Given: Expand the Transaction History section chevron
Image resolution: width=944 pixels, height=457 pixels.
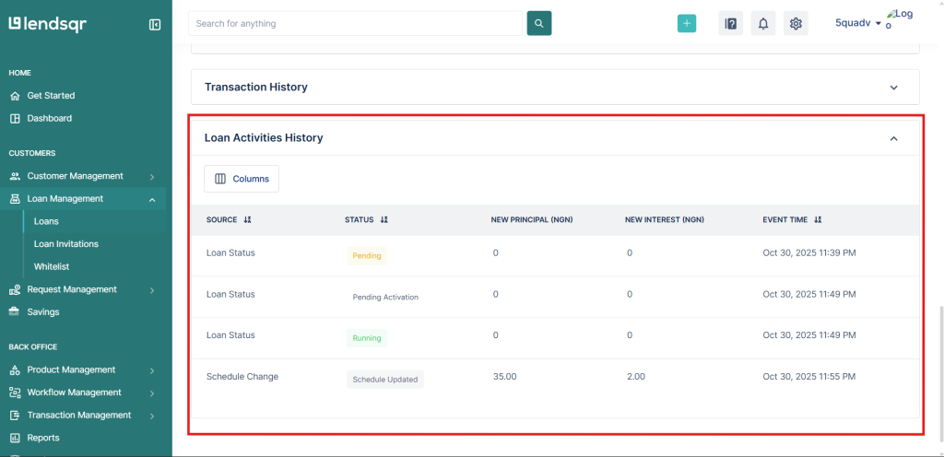Looking at the screenshot, I should [x=894, y=88].
